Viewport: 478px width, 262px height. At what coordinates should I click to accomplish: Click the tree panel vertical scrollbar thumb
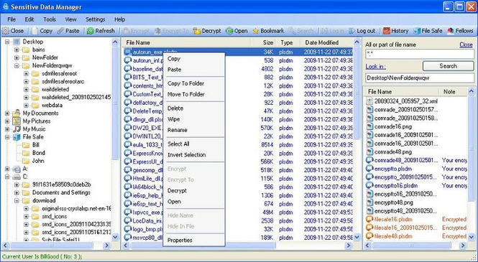(x=115, y=103)
